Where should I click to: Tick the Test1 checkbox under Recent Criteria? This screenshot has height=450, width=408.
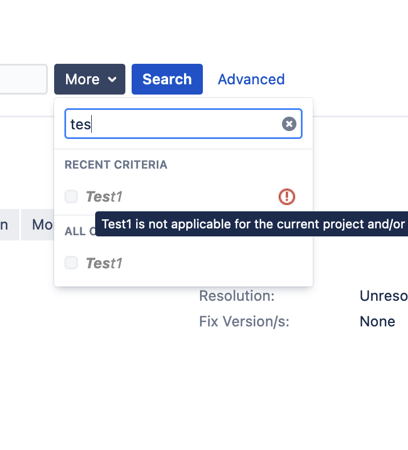click(71, 197)
